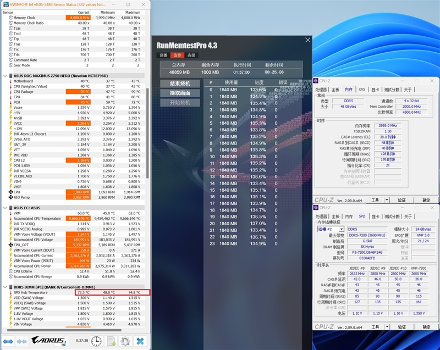The height and width of the screenshot is (350, 440).
Task: Click the Current column header in HWiNFO
Action: pyautogui.click(x=78, y=12)
